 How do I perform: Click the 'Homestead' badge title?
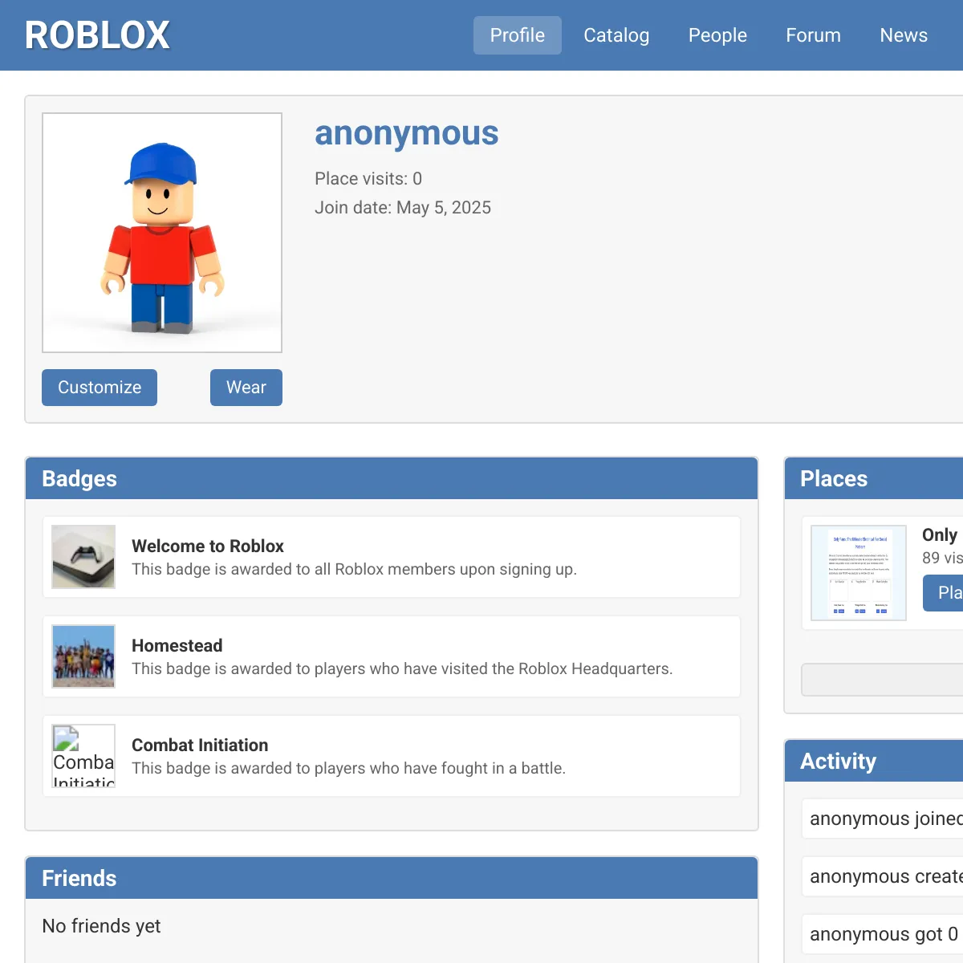click(x=177, y=645)
